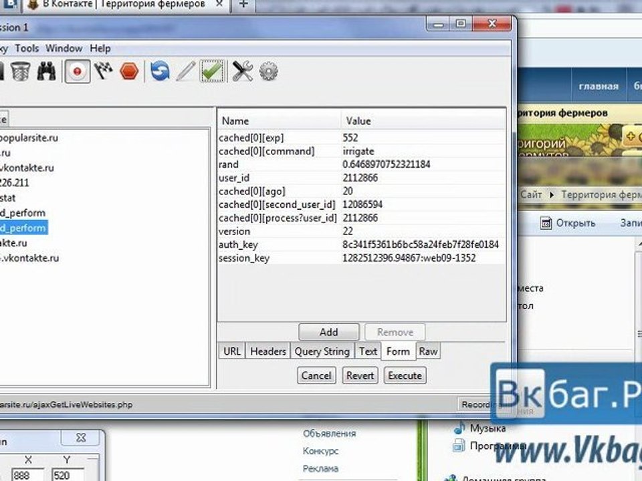Select the cached[0][command] name cell

pos(267,152)
